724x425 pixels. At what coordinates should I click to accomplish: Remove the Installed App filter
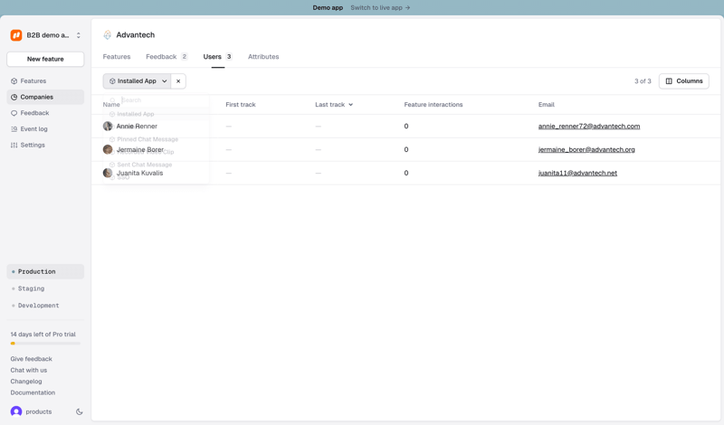(178, 81)
